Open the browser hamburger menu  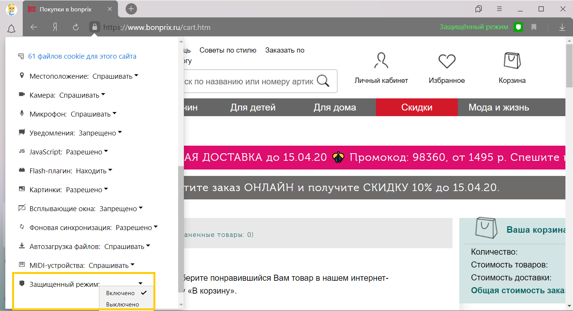[499, 9]
